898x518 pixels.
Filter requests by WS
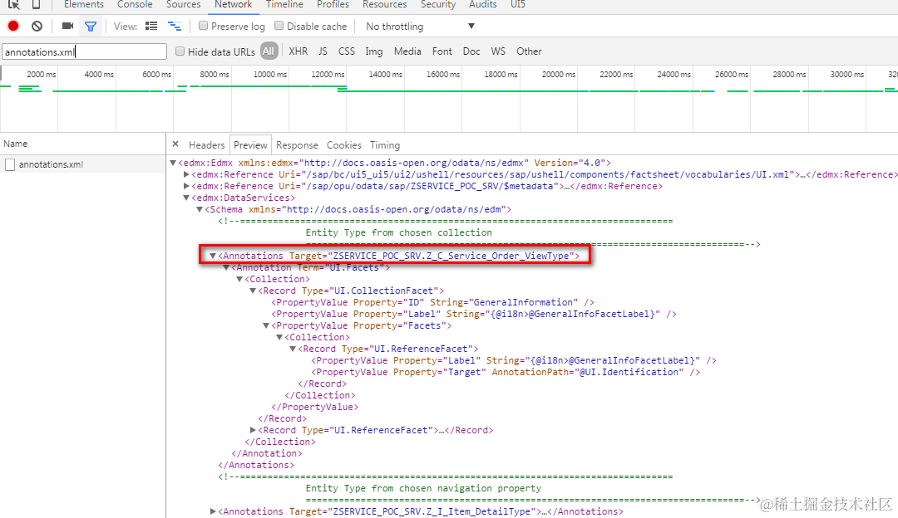[x=498, y=51]
